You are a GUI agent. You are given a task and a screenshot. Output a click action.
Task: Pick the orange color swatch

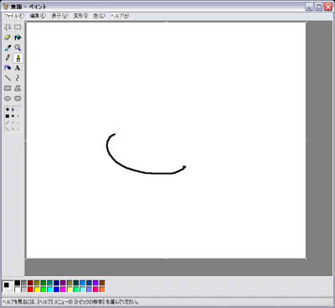(x=102, y=290)
